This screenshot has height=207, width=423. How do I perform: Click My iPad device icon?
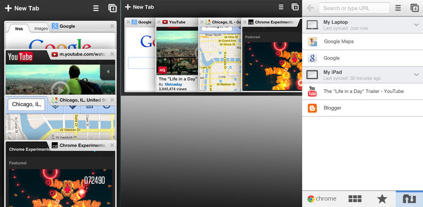(313, 75)
